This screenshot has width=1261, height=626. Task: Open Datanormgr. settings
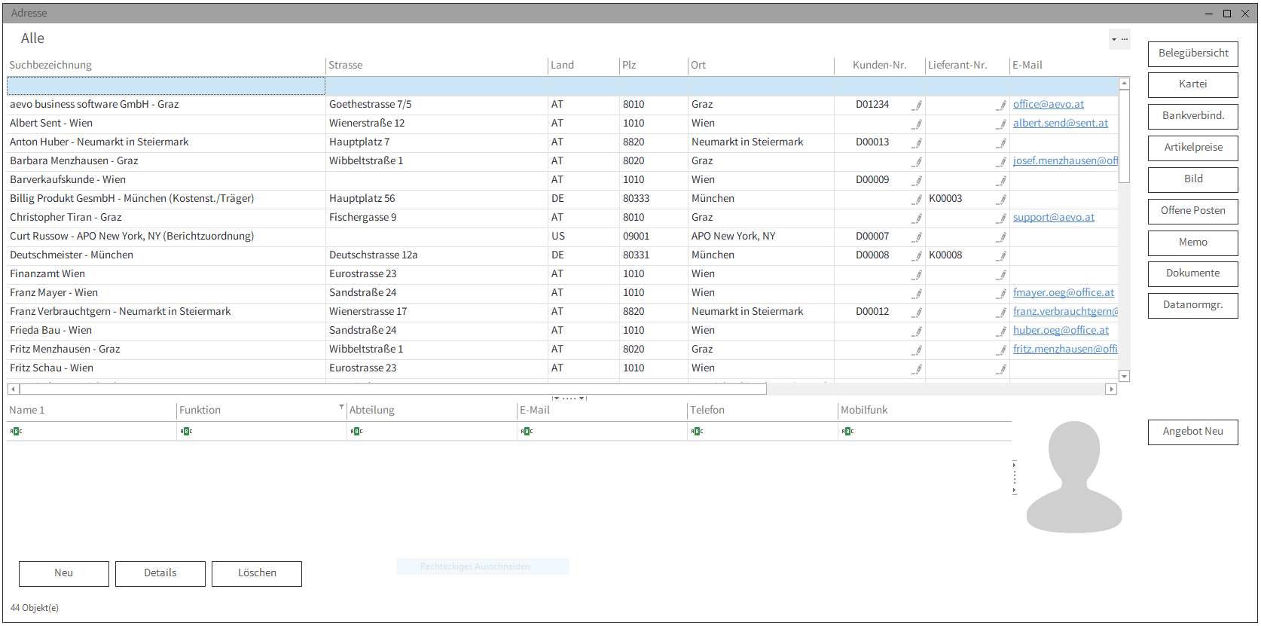(x=1193, y=305)
